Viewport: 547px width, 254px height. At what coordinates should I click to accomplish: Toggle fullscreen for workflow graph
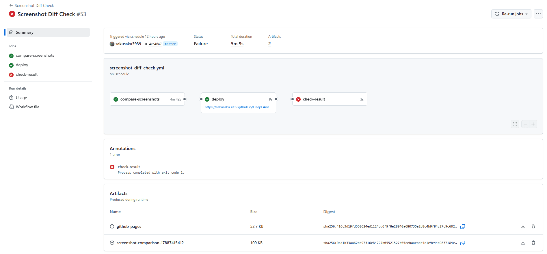point(515,124)
